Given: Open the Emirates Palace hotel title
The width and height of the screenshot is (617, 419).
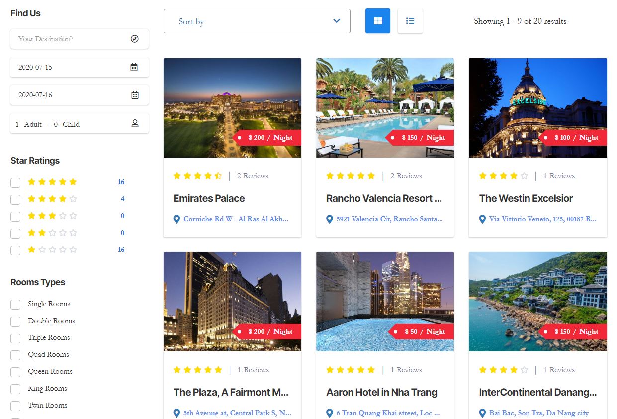Looking at the screenshot, I should coord(209,198).
